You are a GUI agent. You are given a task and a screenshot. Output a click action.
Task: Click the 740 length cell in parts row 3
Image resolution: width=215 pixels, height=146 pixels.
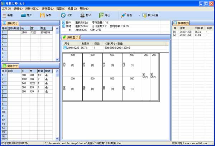tap(25, 83)
